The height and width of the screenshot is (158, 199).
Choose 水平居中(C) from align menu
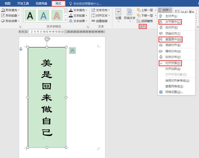click(176, 22)
